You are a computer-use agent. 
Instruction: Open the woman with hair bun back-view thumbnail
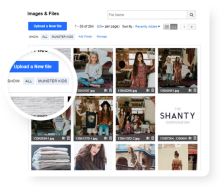[178, 157]
